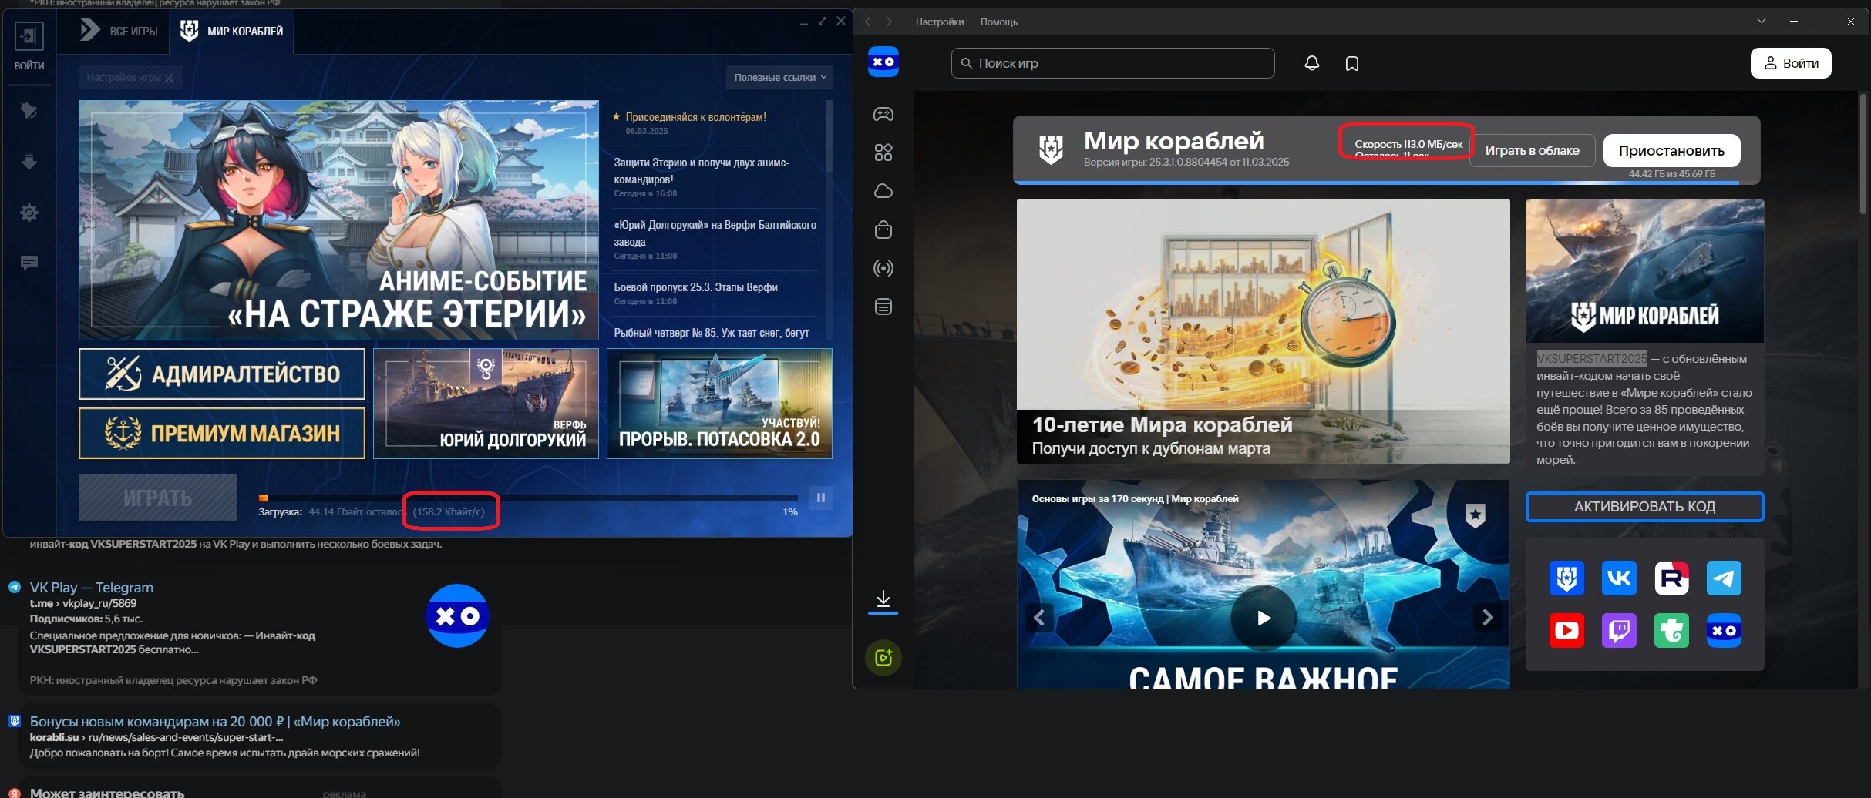The height and width of the screenshot is (798, 1871).
Task: Click the Войти button in VK Play
Action: coord(1791,63)
